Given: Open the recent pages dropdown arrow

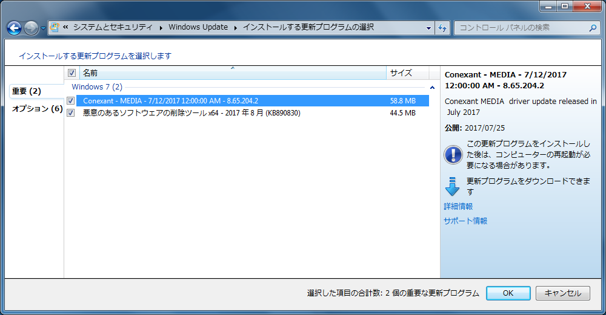Looking at the screenshot, I should point(44,28).
